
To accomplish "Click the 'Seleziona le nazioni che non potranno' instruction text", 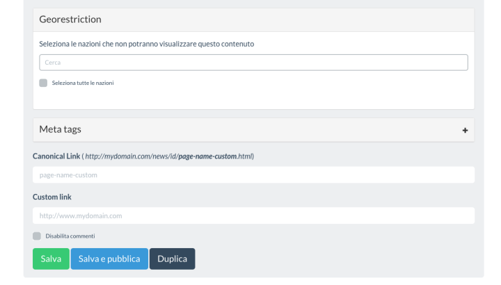I will coord(146,44).
